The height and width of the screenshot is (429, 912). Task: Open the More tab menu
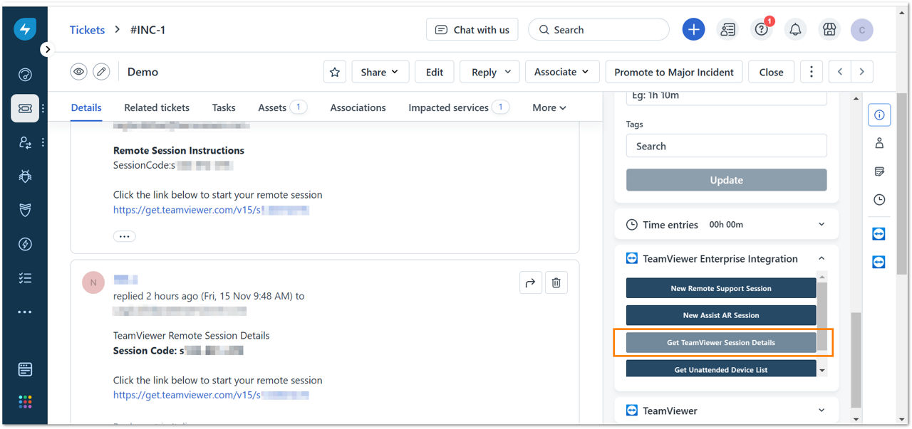tap(549, 107)
